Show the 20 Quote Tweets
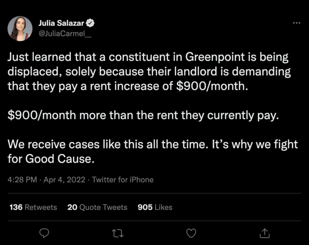The width and height of the screenshot is (309, 245). point(97,207)
